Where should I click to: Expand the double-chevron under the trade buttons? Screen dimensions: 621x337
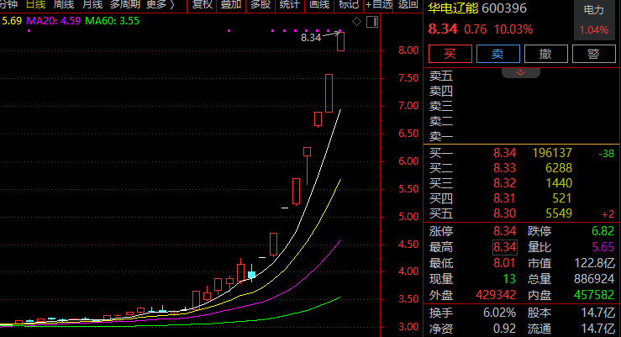point(520,72)
